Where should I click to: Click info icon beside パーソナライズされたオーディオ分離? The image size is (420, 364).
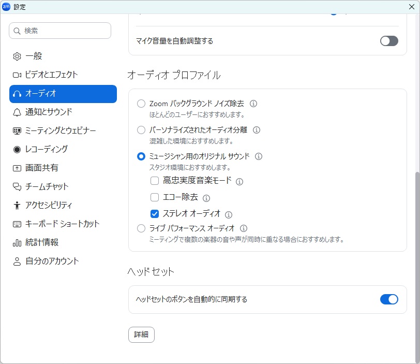point(257,130)
